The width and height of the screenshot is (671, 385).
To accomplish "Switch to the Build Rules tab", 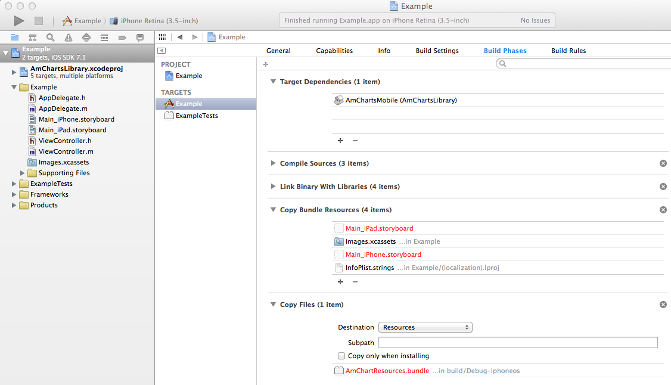I will pyautogui.click(x=569, y=51).
